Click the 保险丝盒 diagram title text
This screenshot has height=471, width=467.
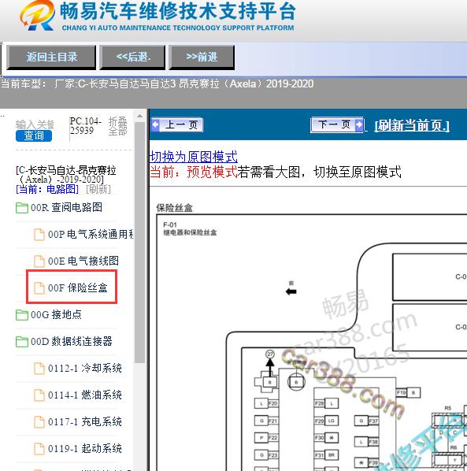(x=175, y=208)
